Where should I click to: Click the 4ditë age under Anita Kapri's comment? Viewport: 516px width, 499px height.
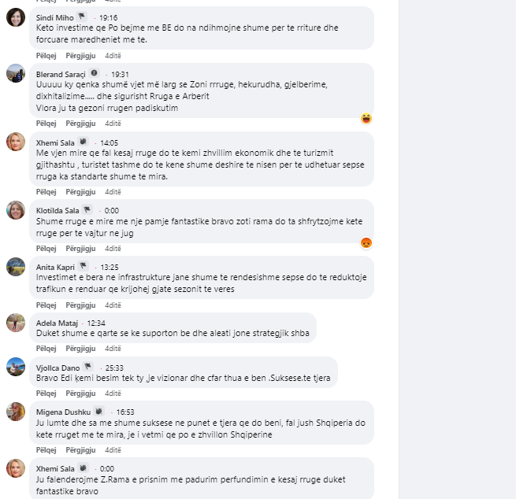(x=113, y=305)
